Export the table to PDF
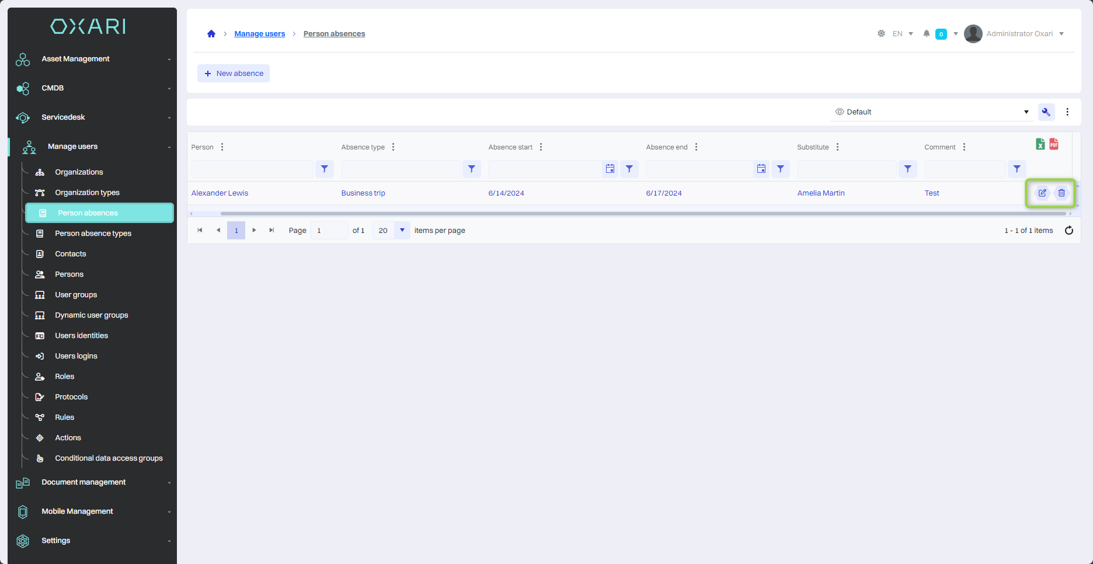The height and width of the screenshot is (564, 1093). 1054,144
